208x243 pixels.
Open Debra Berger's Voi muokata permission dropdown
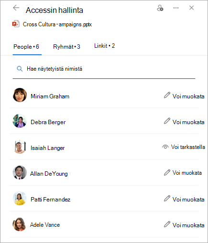coord(184,122)
